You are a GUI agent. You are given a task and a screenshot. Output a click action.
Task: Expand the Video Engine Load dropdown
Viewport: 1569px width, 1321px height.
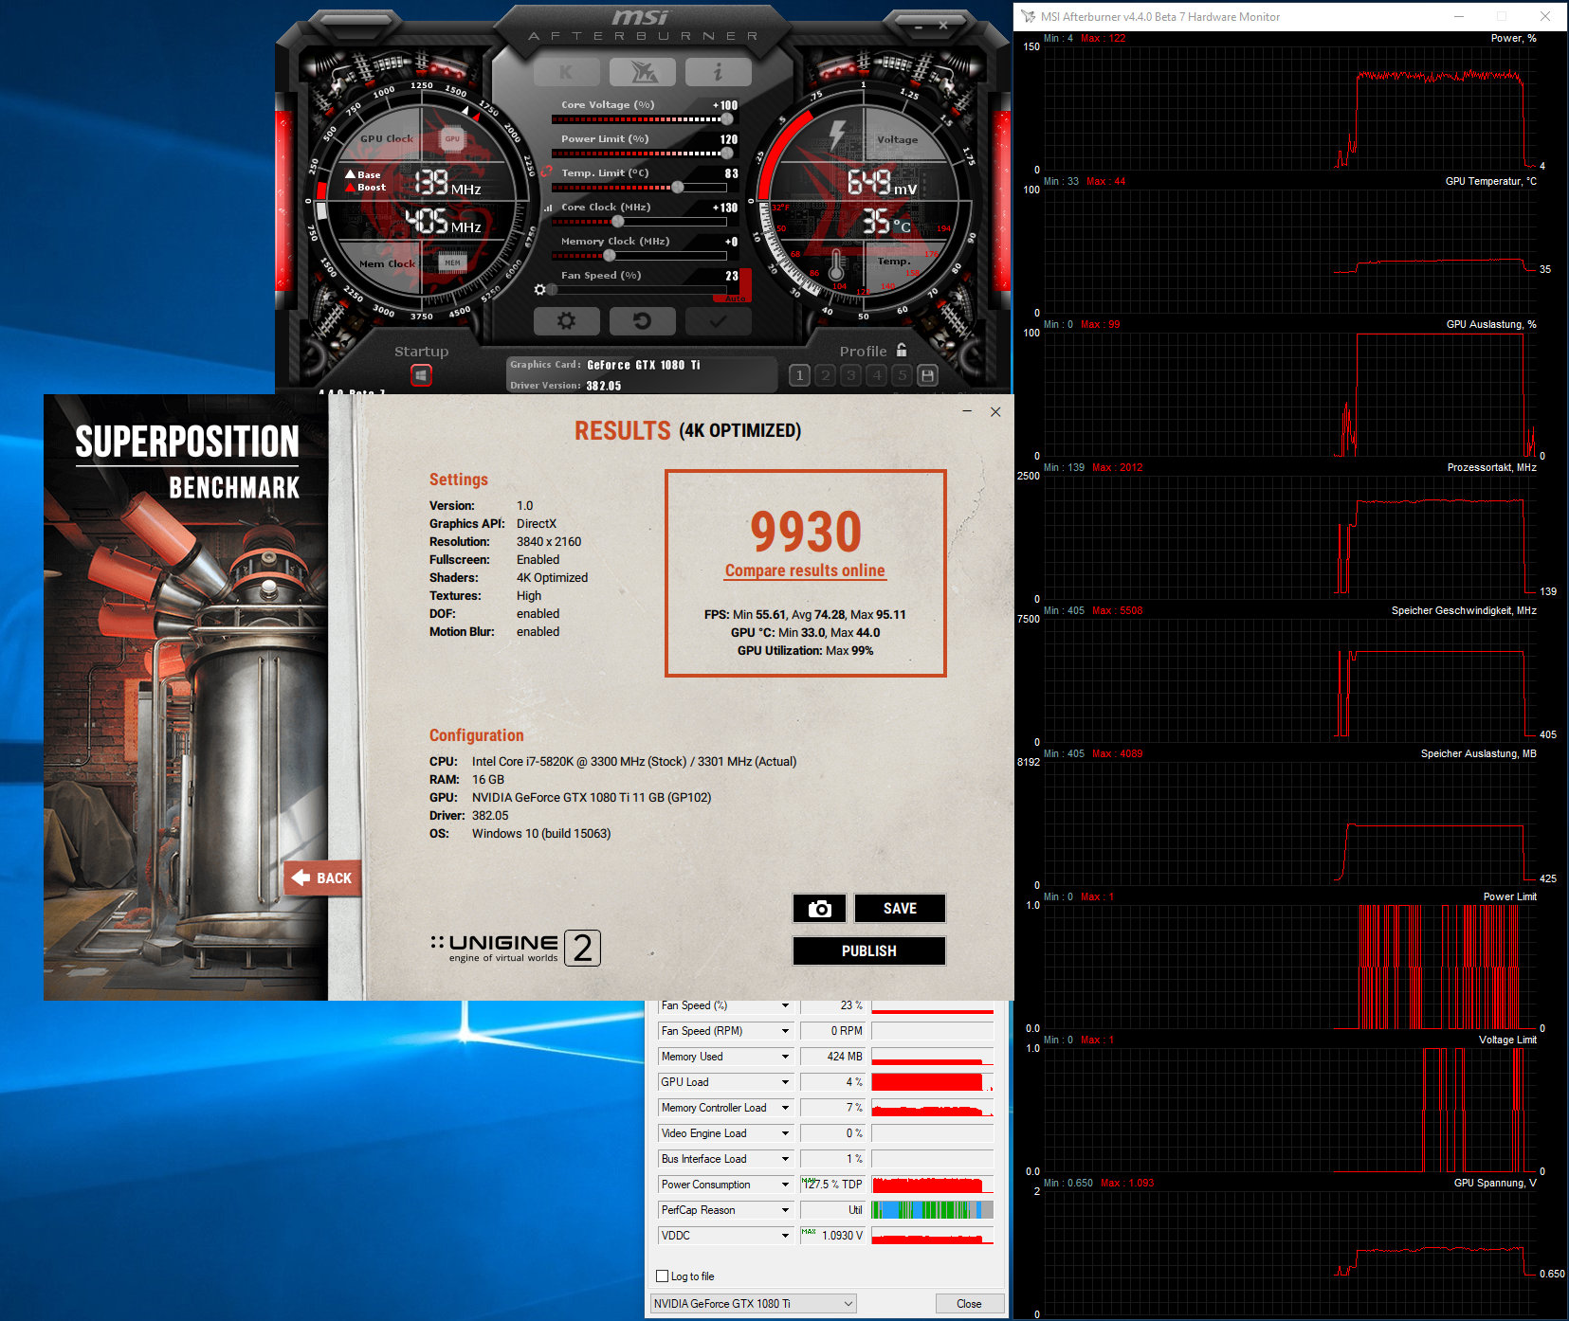(785, 1133)
